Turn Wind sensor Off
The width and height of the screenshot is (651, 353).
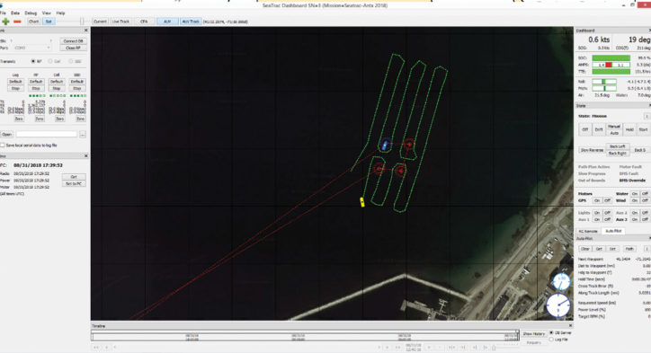pos(645,200)
